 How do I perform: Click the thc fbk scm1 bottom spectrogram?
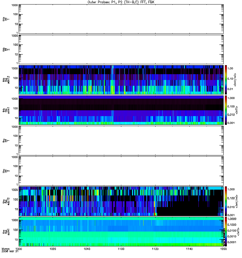121,231
